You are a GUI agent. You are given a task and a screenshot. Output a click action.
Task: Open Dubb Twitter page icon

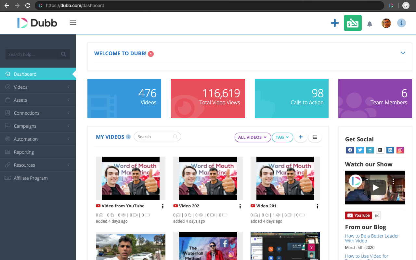[360, 150]
